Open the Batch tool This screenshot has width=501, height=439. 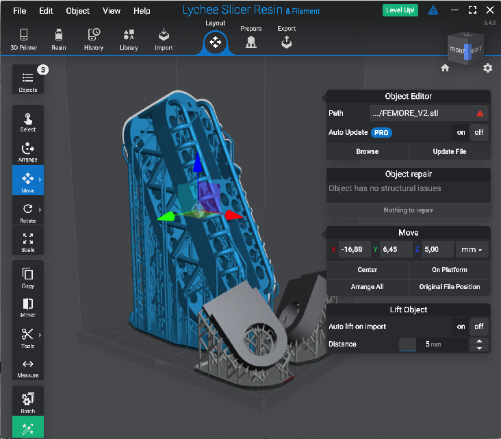(x=28, y=402)
